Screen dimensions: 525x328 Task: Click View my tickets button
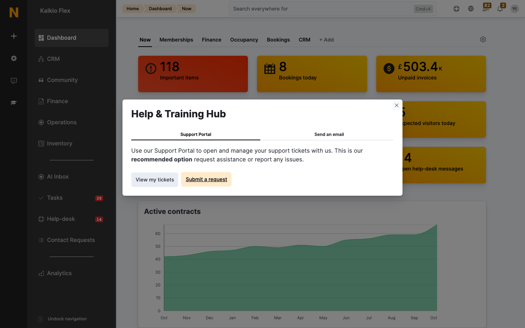pos(155,180)
